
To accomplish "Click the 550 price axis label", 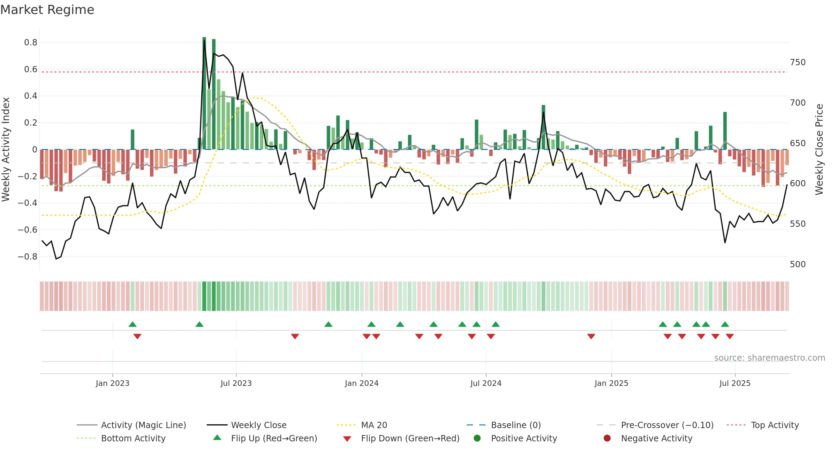I will [798, 224].
